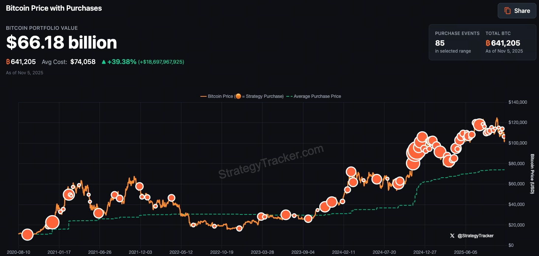Click the orange Bitcoin ₿ symbol before 641,205

pos(8,62)
